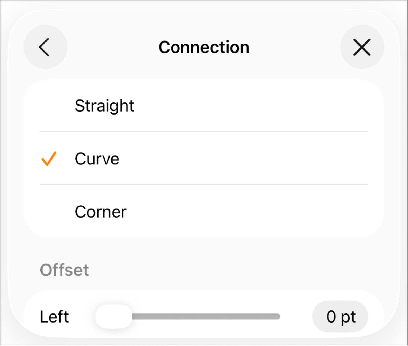Click the Left offset label
This screenshot has width=408, height=346.
(54, 317)
